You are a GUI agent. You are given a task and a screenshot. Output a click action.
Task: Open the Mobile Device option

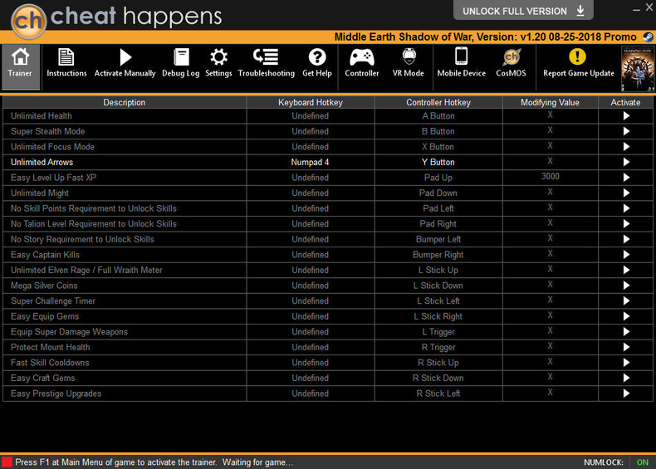(462, 64)
